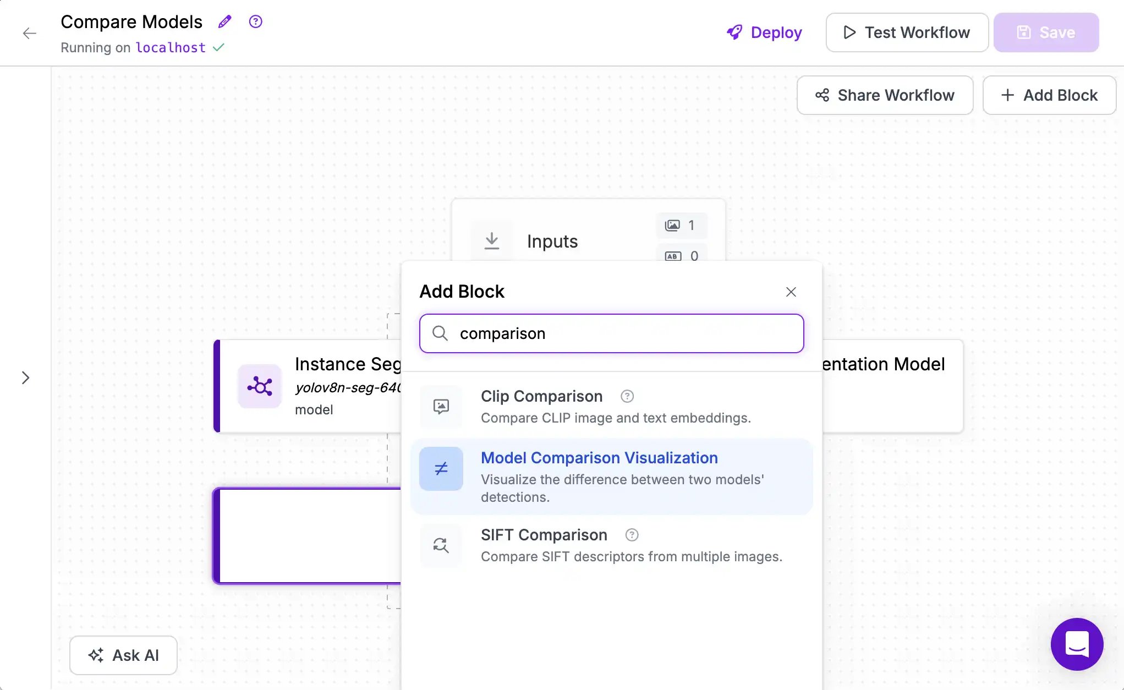The image size is (1124, 690).
Task: Click the Instance Segmentation model block icon
Action: pos(260,386)
